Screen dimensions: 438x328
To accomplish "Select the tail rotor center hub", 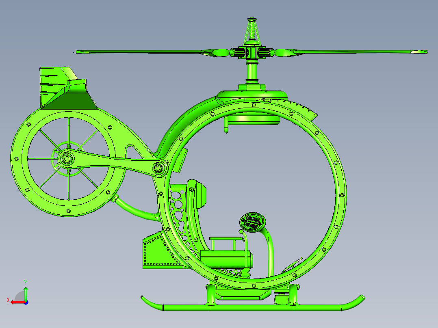I will point(67,159).
